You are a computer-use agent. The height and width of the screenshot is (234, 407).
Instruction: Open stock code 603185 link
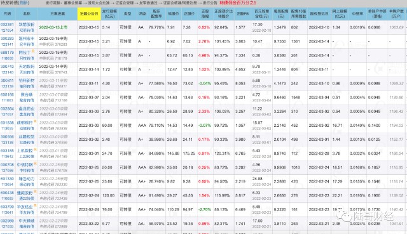pyautogui.click(x=7, y=150)
